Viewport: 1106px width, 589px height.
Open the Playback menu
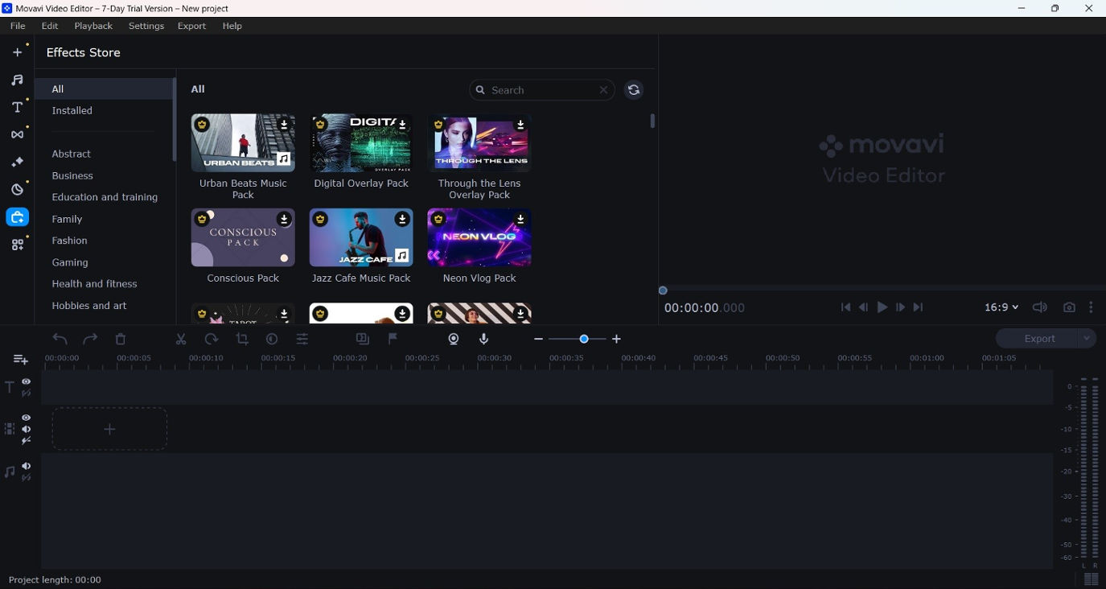(93, 26)
